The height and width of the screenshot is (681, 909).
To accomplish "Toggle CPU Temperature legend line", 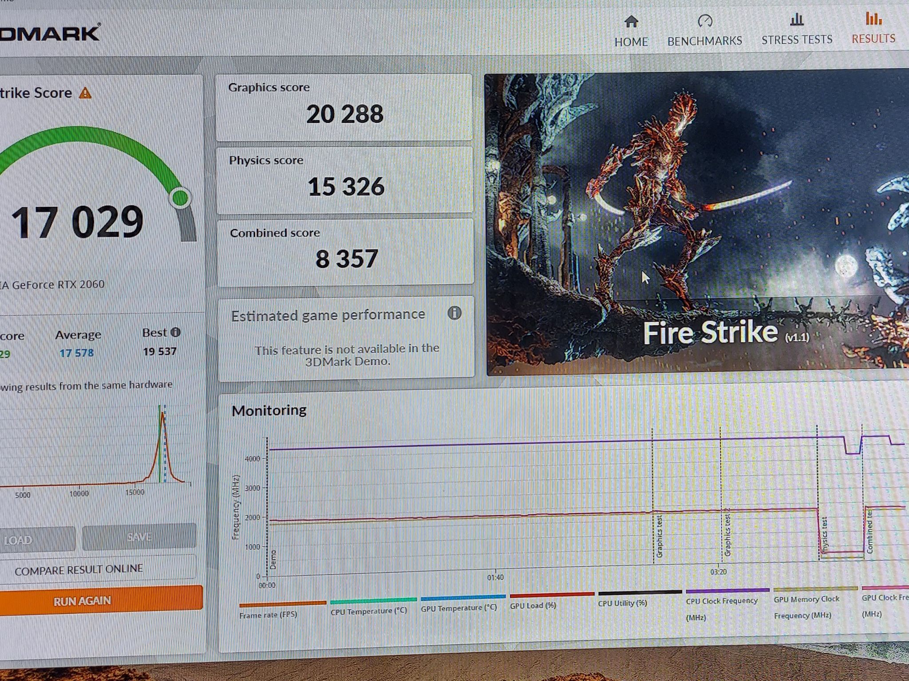I will click(373, 606).
